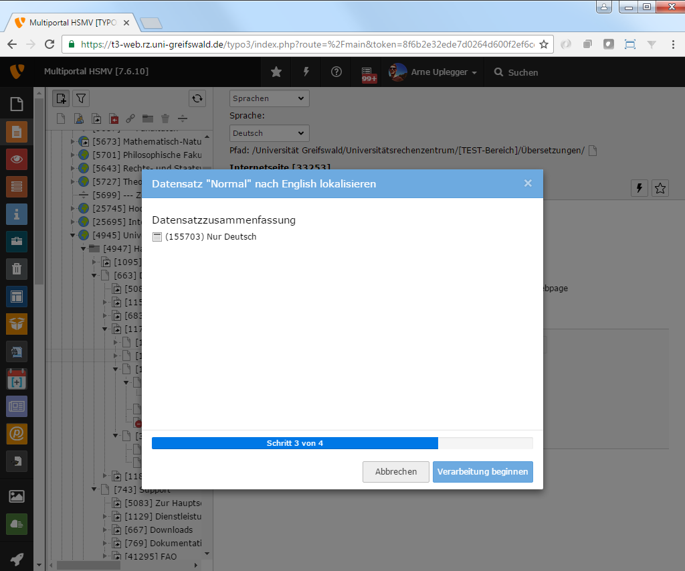Open the Deutsch language dropdown
The image size is (685, 571).
(x=269, y=133)
